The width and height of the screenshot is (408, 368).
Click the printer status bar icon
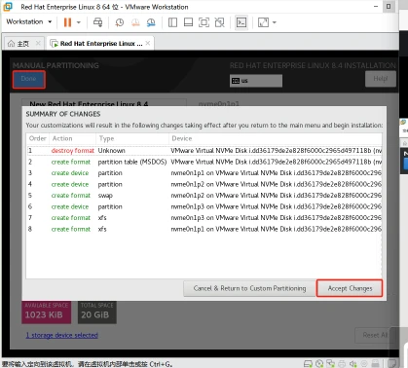(x=342, y=364)
